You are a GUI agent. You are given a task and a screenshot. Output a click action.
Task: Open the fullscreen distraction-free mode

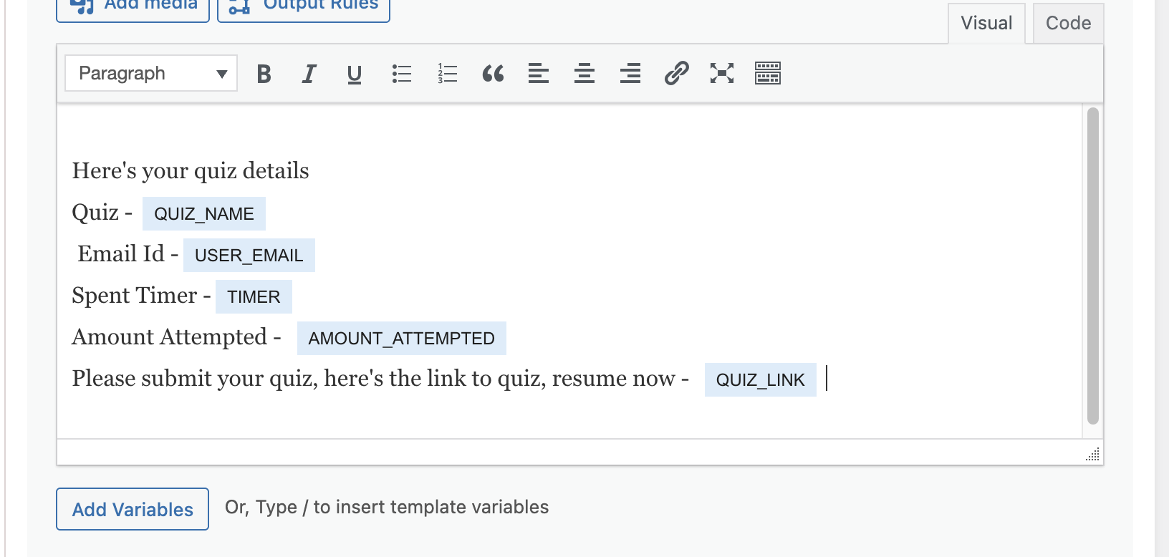point(722,74)
